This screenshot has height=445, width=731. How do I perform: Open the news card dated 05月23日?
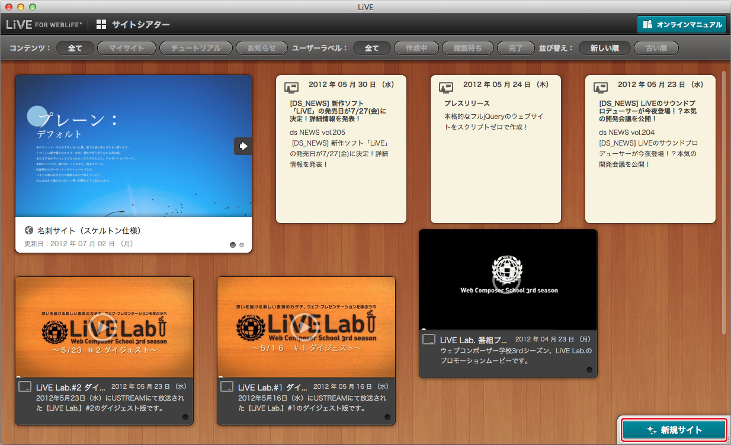[x=650, y=149]
